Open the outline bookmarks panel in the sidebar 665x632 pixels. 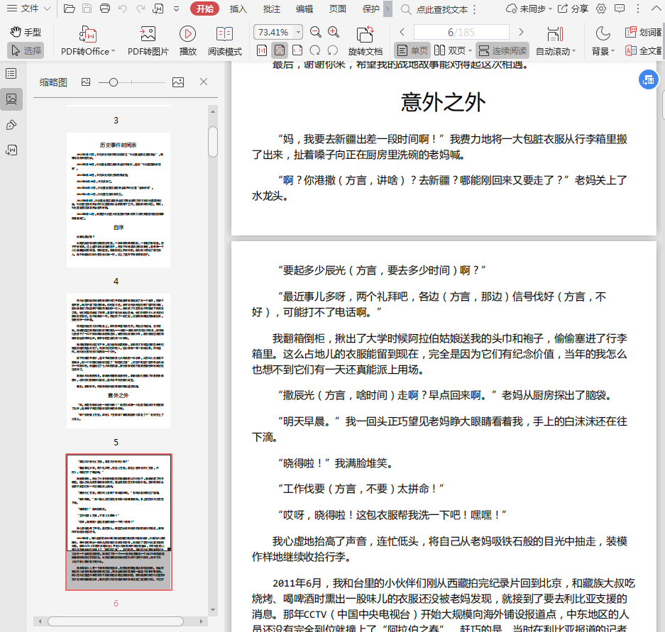coord(11,74)
